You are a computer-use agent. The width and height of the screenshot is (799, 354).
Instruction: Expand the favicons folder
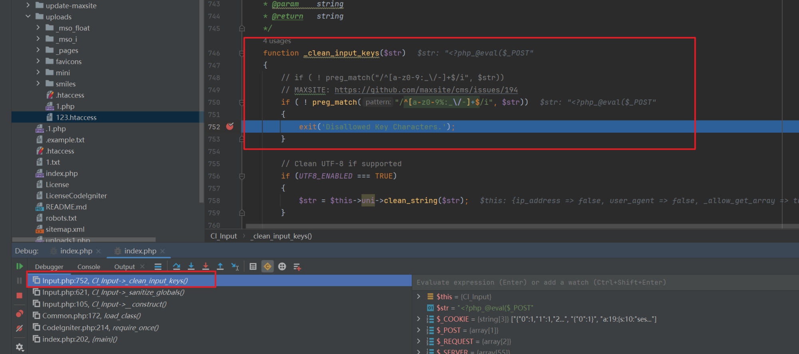click(38, 62)
